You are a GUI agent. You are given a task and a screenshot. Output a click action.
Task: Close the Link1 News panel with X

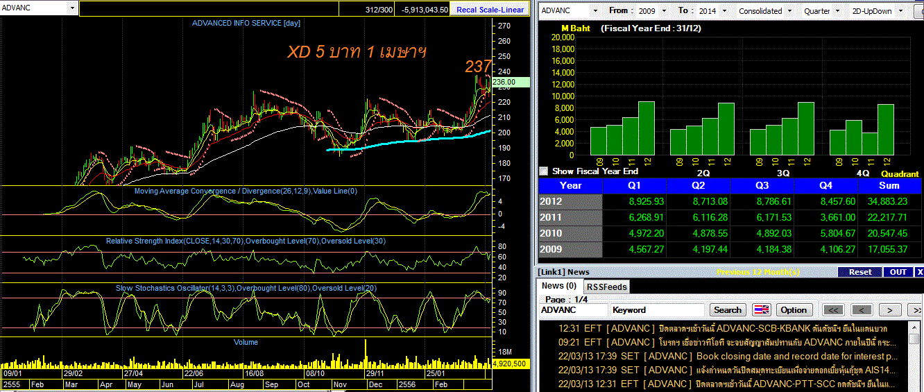(919, 272)
